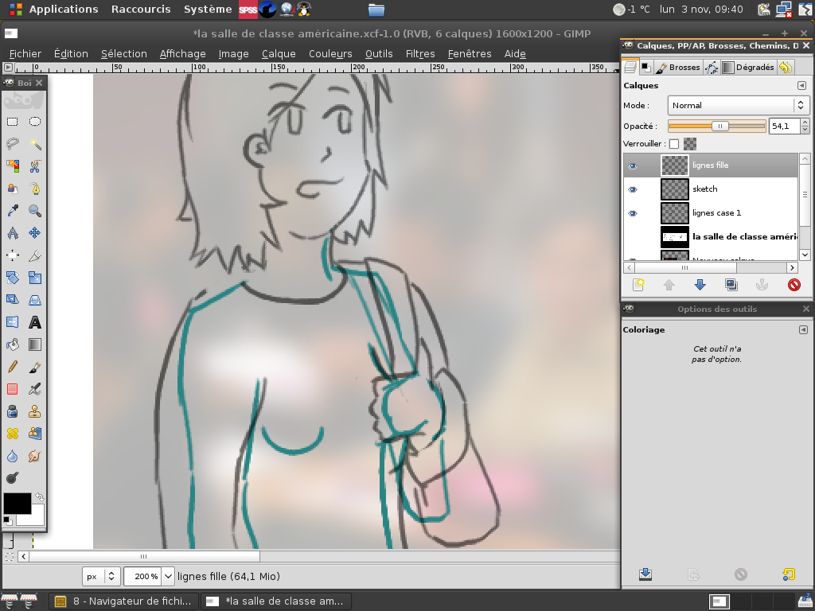Hide the 'lignes case 1' layer eye

click(x=633, y=213)
